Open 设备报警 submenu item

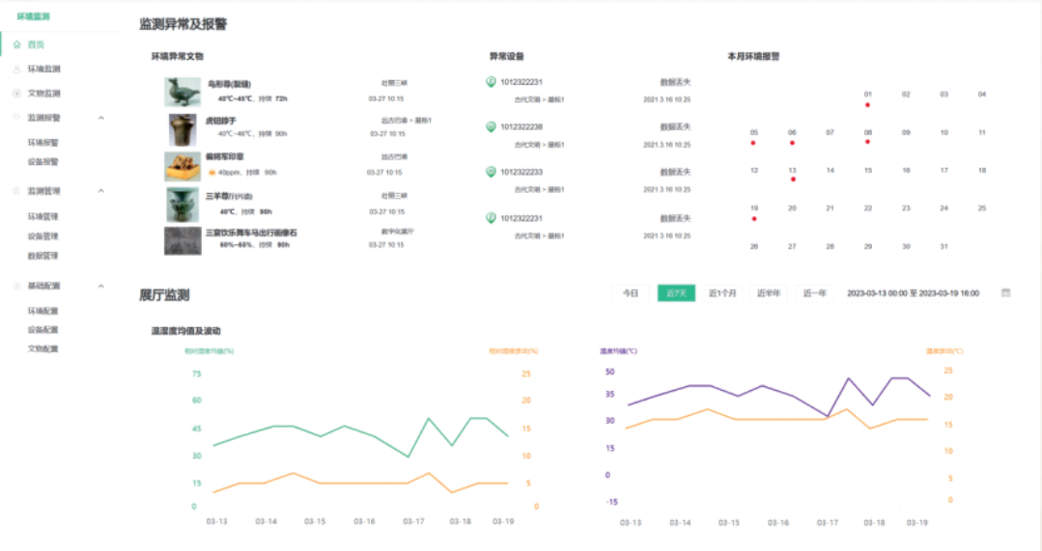pos(43,162)
